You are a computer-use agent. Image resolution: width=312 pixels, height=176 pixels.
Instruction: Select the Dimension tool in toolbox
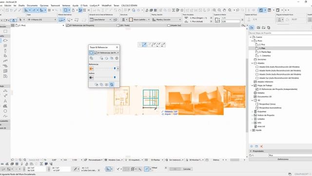[5, 91]
